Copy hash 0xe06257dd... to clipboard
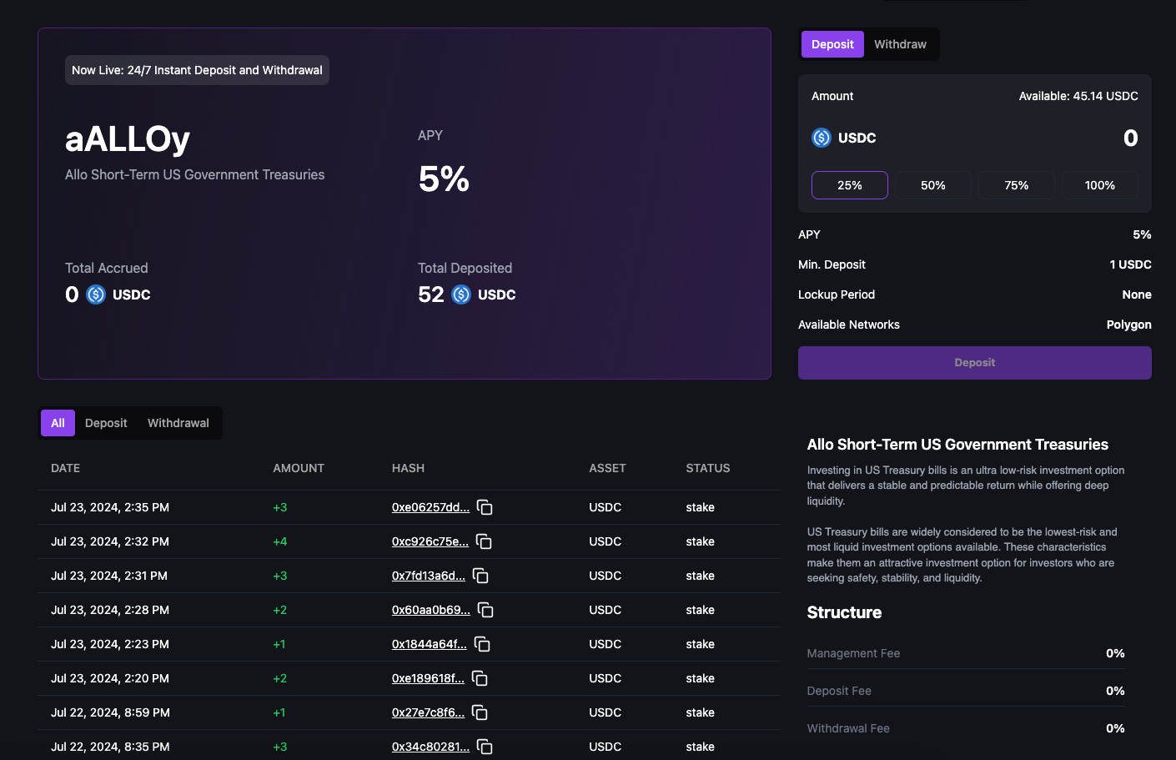 [x=485, y=507]
